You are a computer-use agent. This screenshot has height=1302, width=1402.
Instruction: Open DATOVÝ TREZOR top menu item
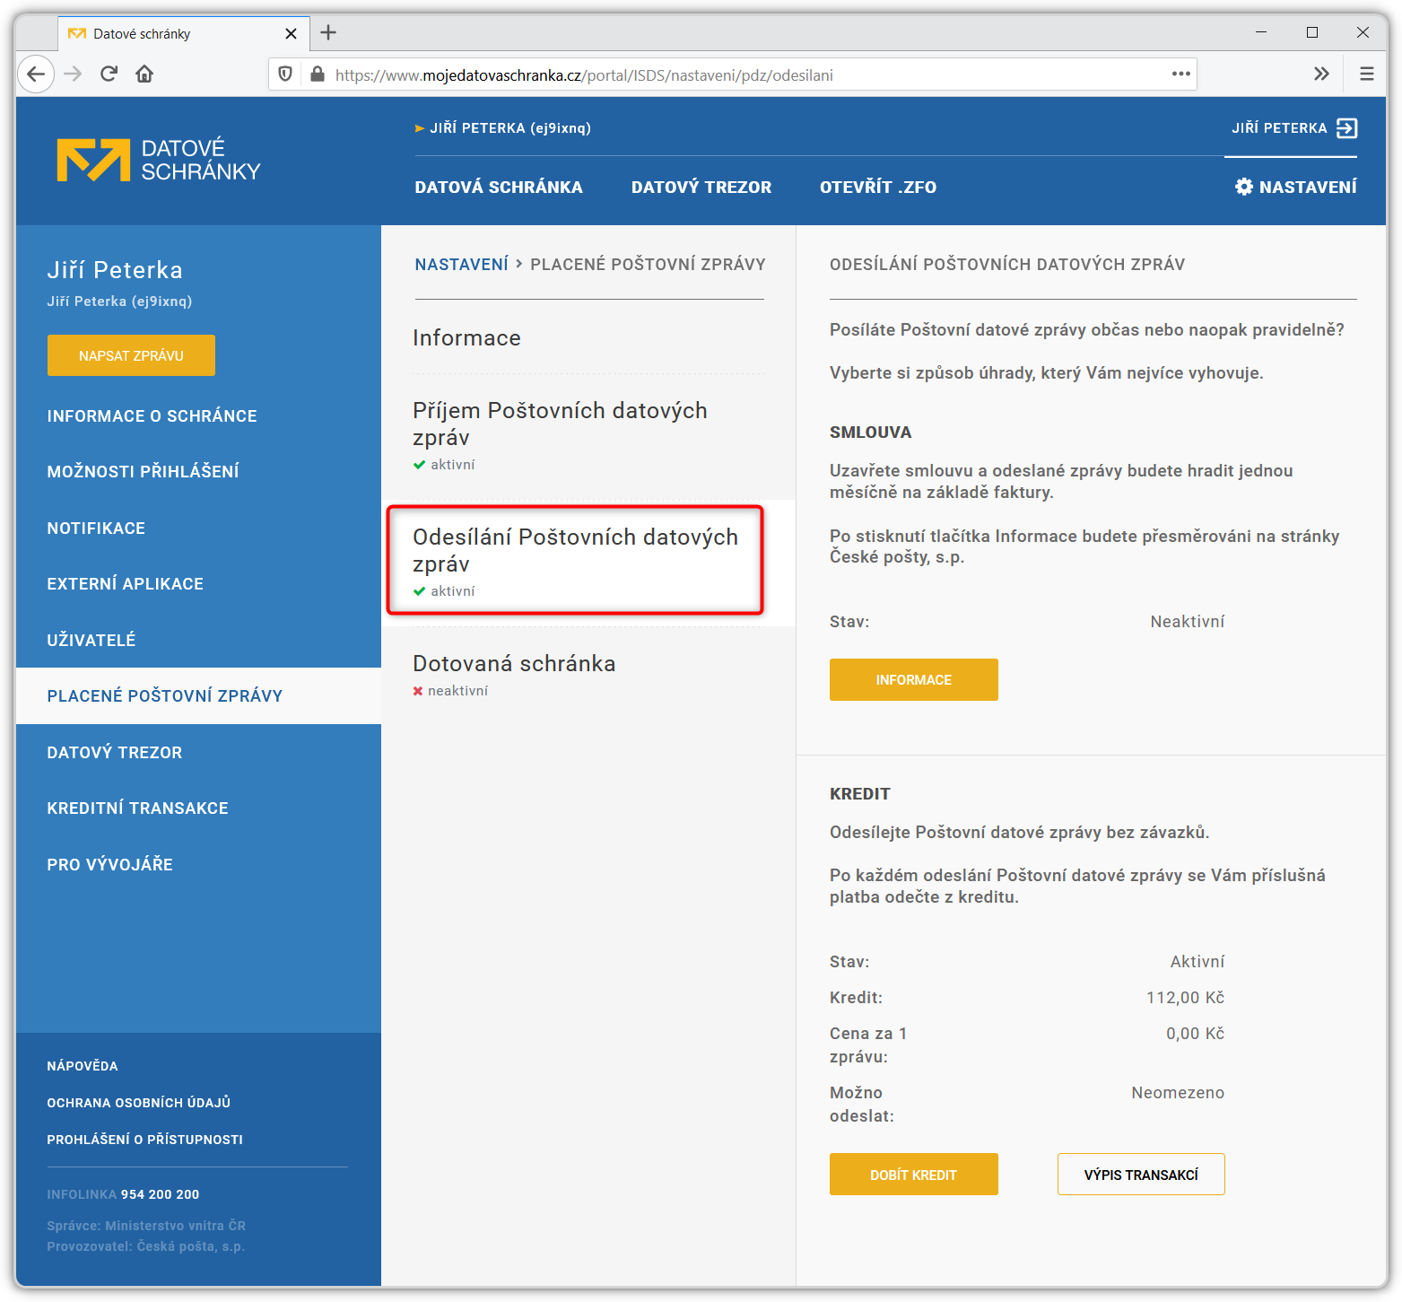(x=701, y=187)
